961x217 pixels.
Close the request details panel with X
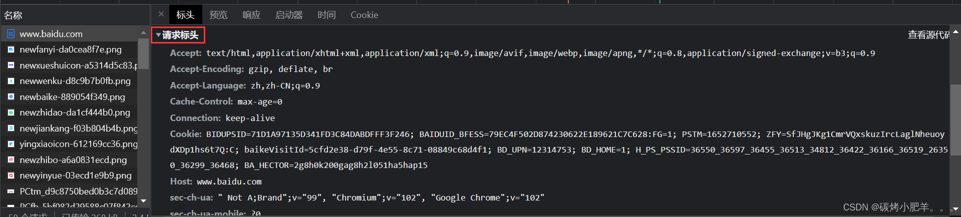[x=161, y=14]
